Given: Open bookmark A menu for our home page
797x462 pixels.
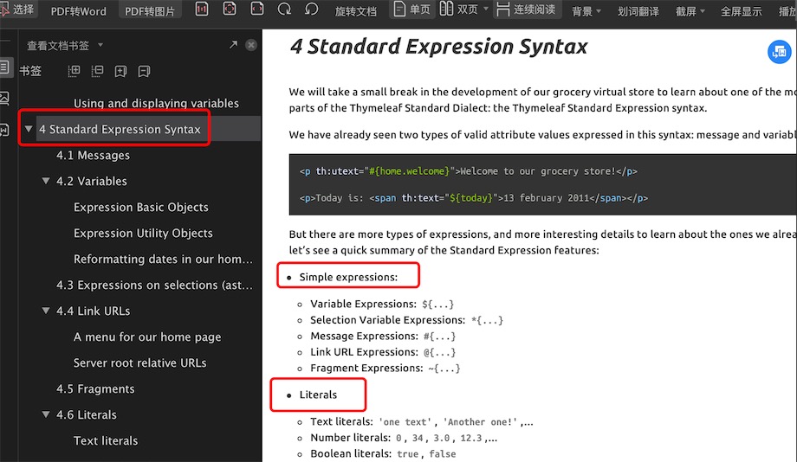Looking at the screenshot, I should 147,337.
